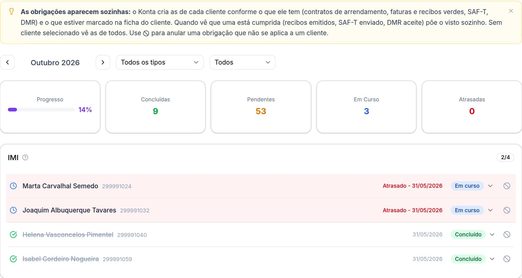Image resolution: width=522 pixels, height=278 pixels.
Task: Click the lightbulb tip icon in the banner
Action: [x=11, y=12]
